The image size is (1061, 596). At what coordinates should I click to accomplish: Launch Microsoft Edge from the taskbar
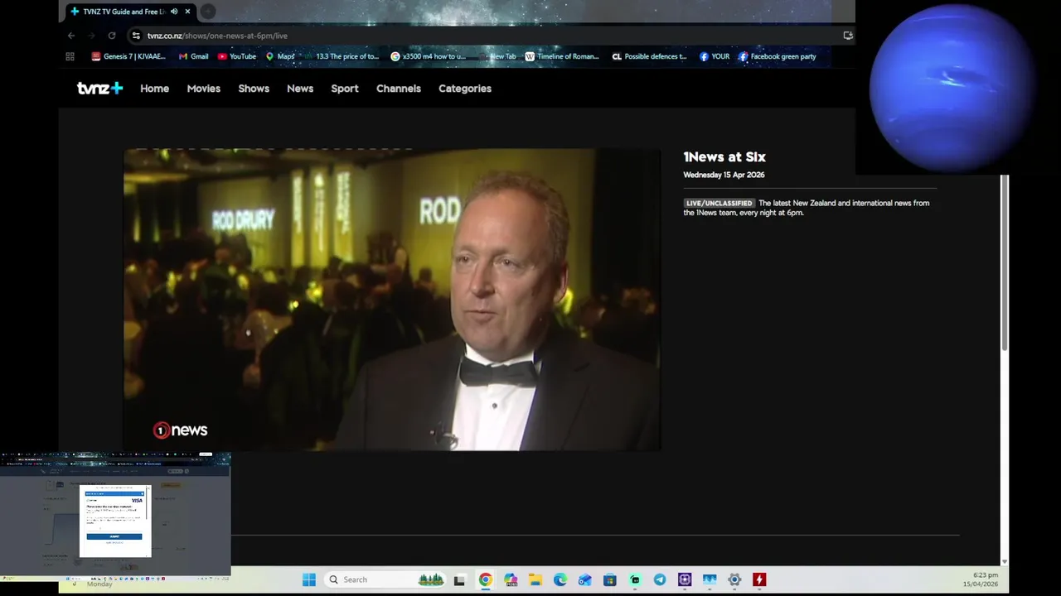(x=560, y=579)
